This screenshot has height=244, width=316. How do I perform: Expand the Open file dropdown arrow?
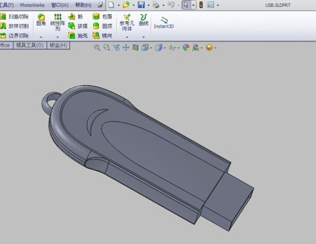click(134, 5)
